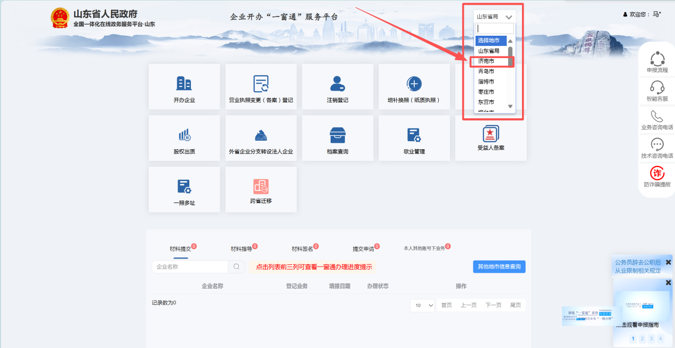This screenshot has height=348, width=675.
Task: Open the 股权出质 icon
Action: click(x=184, y=135)
